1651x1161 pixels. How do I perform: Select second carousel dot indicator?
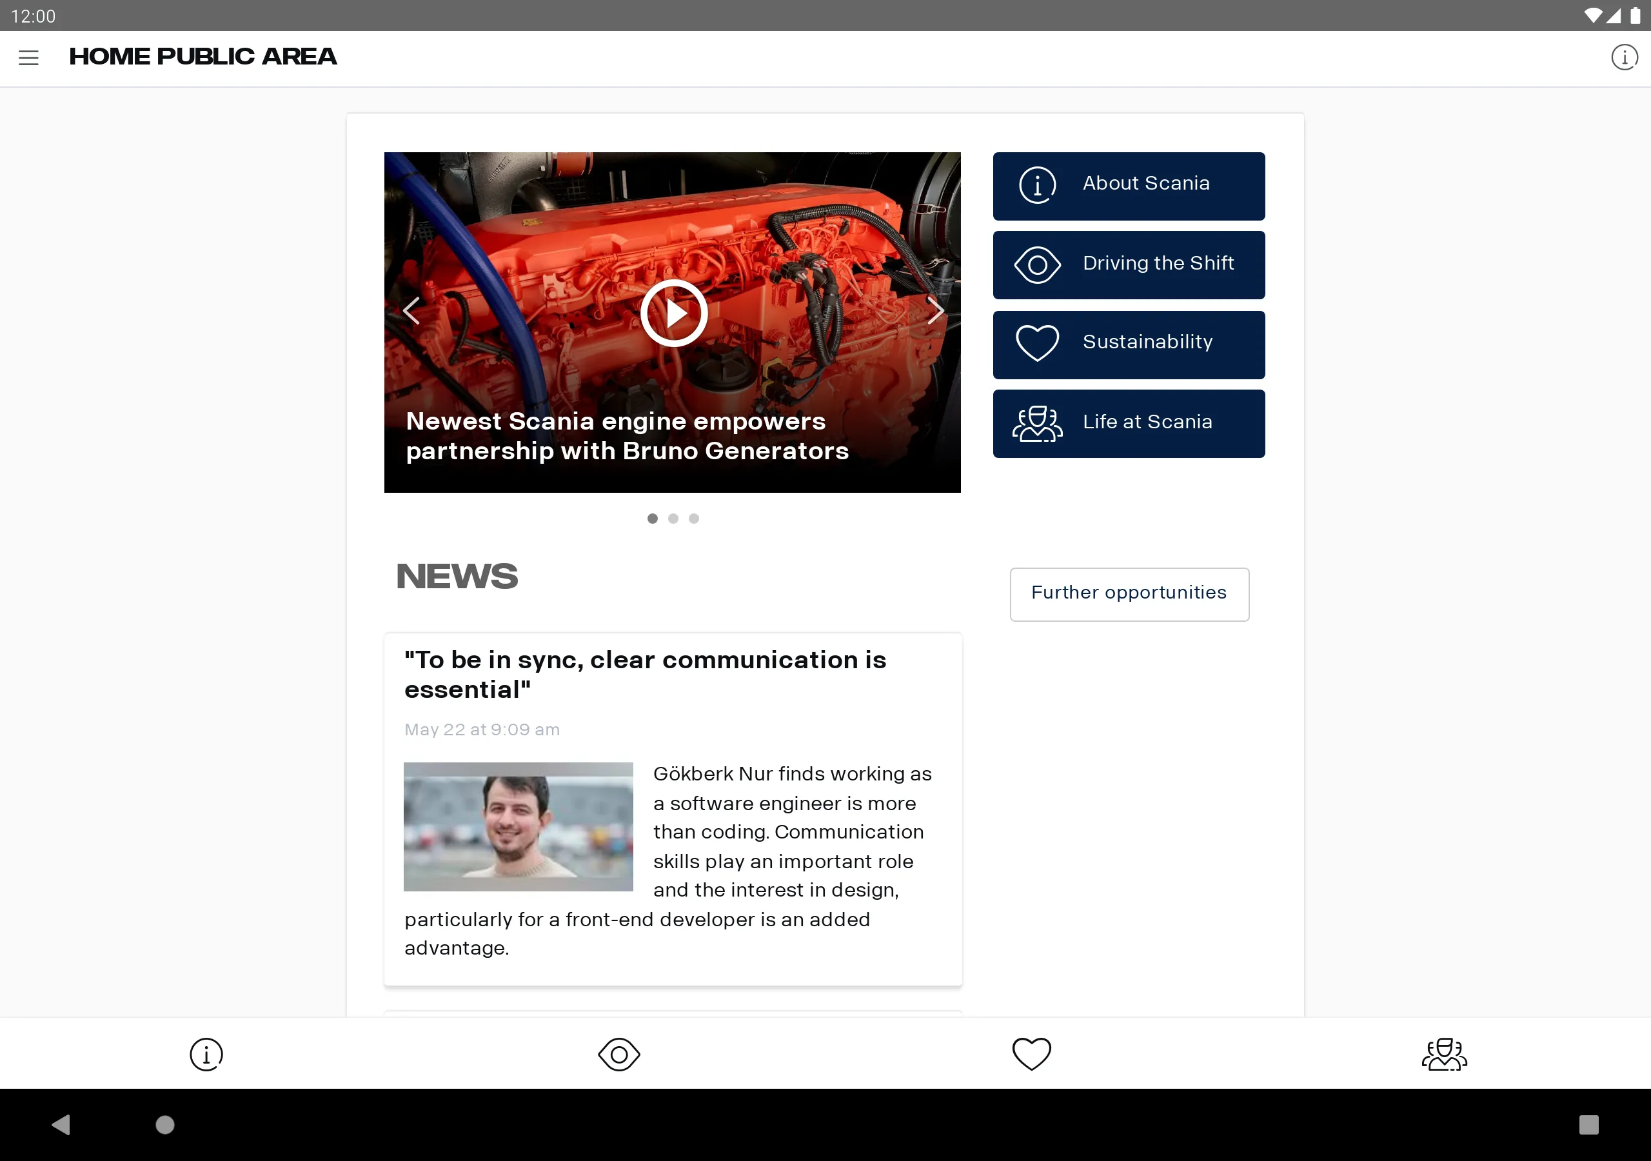672,519
